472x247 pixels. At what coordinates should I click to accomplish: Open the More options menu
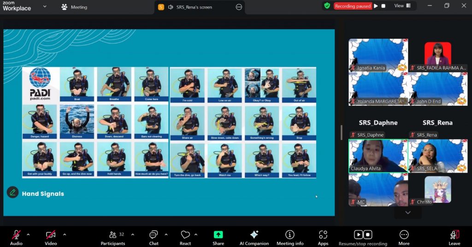point(404,237)
